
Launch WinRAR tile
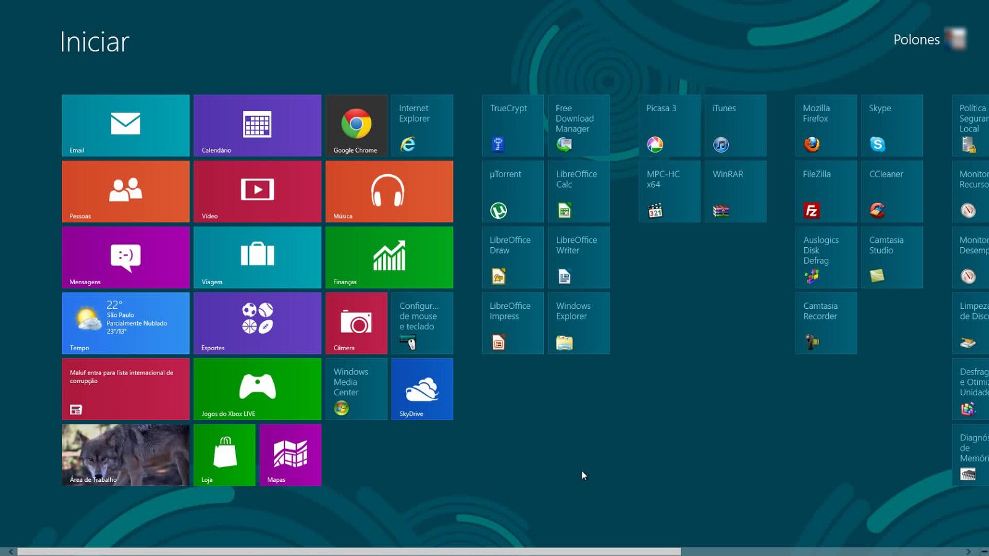pyautogui.click(x=735, y=192)
